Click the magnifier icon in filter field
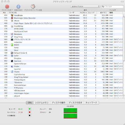This screenshot has height=125, width=125. click(103, 7)
